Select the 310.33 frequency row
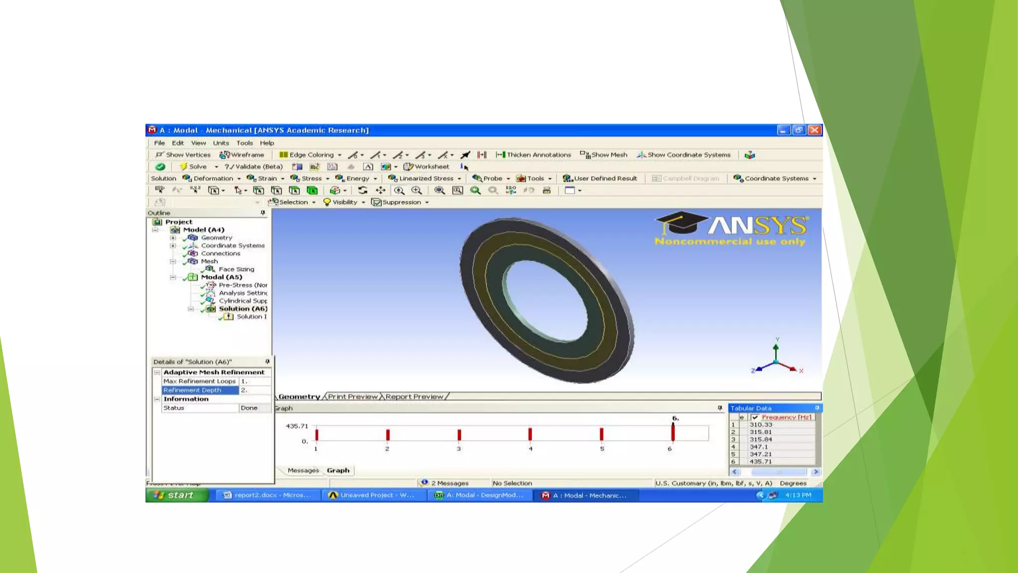Viewport: 1018px width, 573px height. click(773, 425)
